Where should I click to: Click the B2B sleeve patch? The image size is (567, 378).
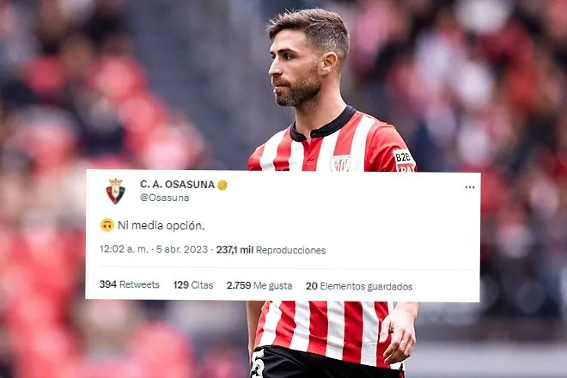point(404,161)
